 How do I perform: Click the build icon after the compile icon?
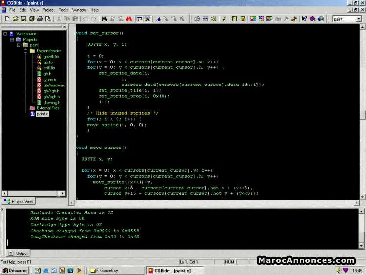(205, 19)
